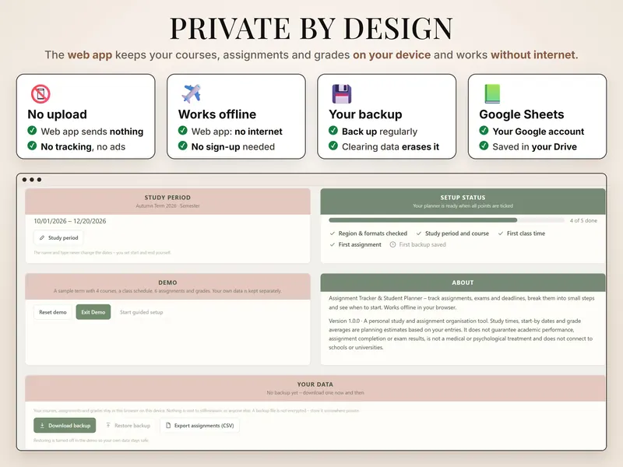Viewport: 623px width, 467px height.
Task: Click checkmark beside First class time
Action: tap(501, 233)
